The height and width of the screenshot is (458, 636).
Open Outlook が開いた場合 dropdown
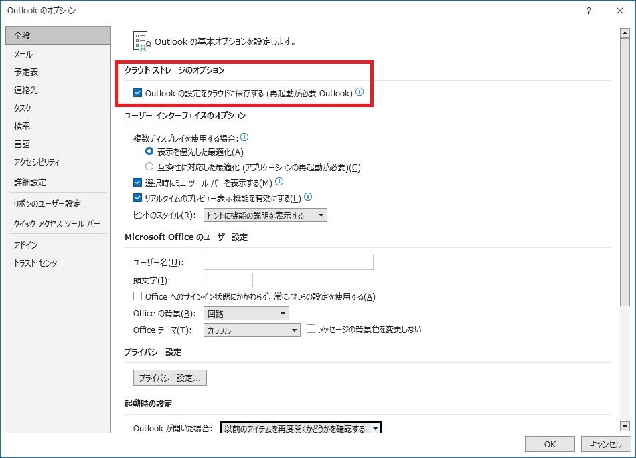[x=301, y=428]
